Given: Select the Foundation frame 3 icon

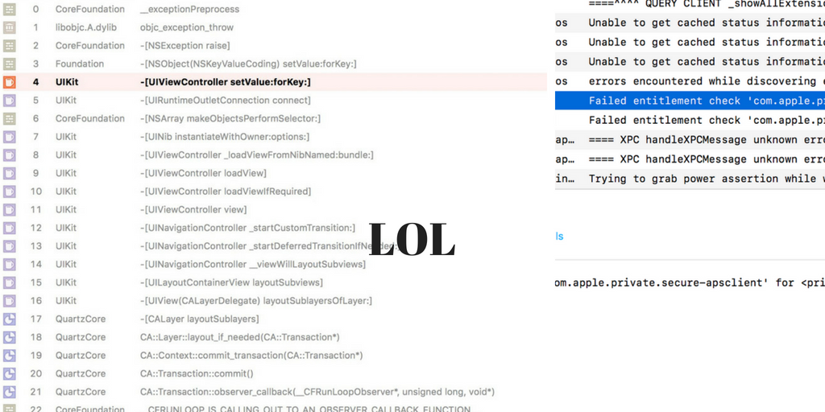Looking at the screenshot, I should [10, 64].
